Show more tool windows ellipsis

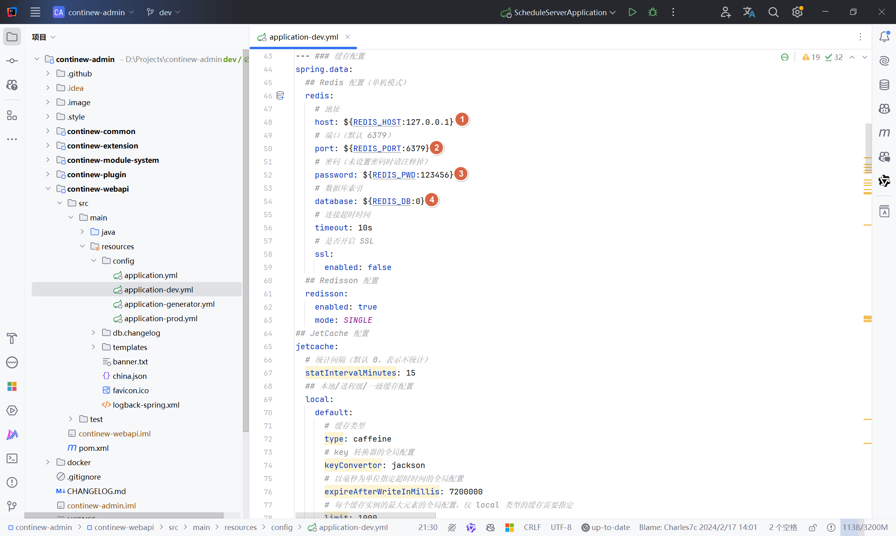coord(12,139)
